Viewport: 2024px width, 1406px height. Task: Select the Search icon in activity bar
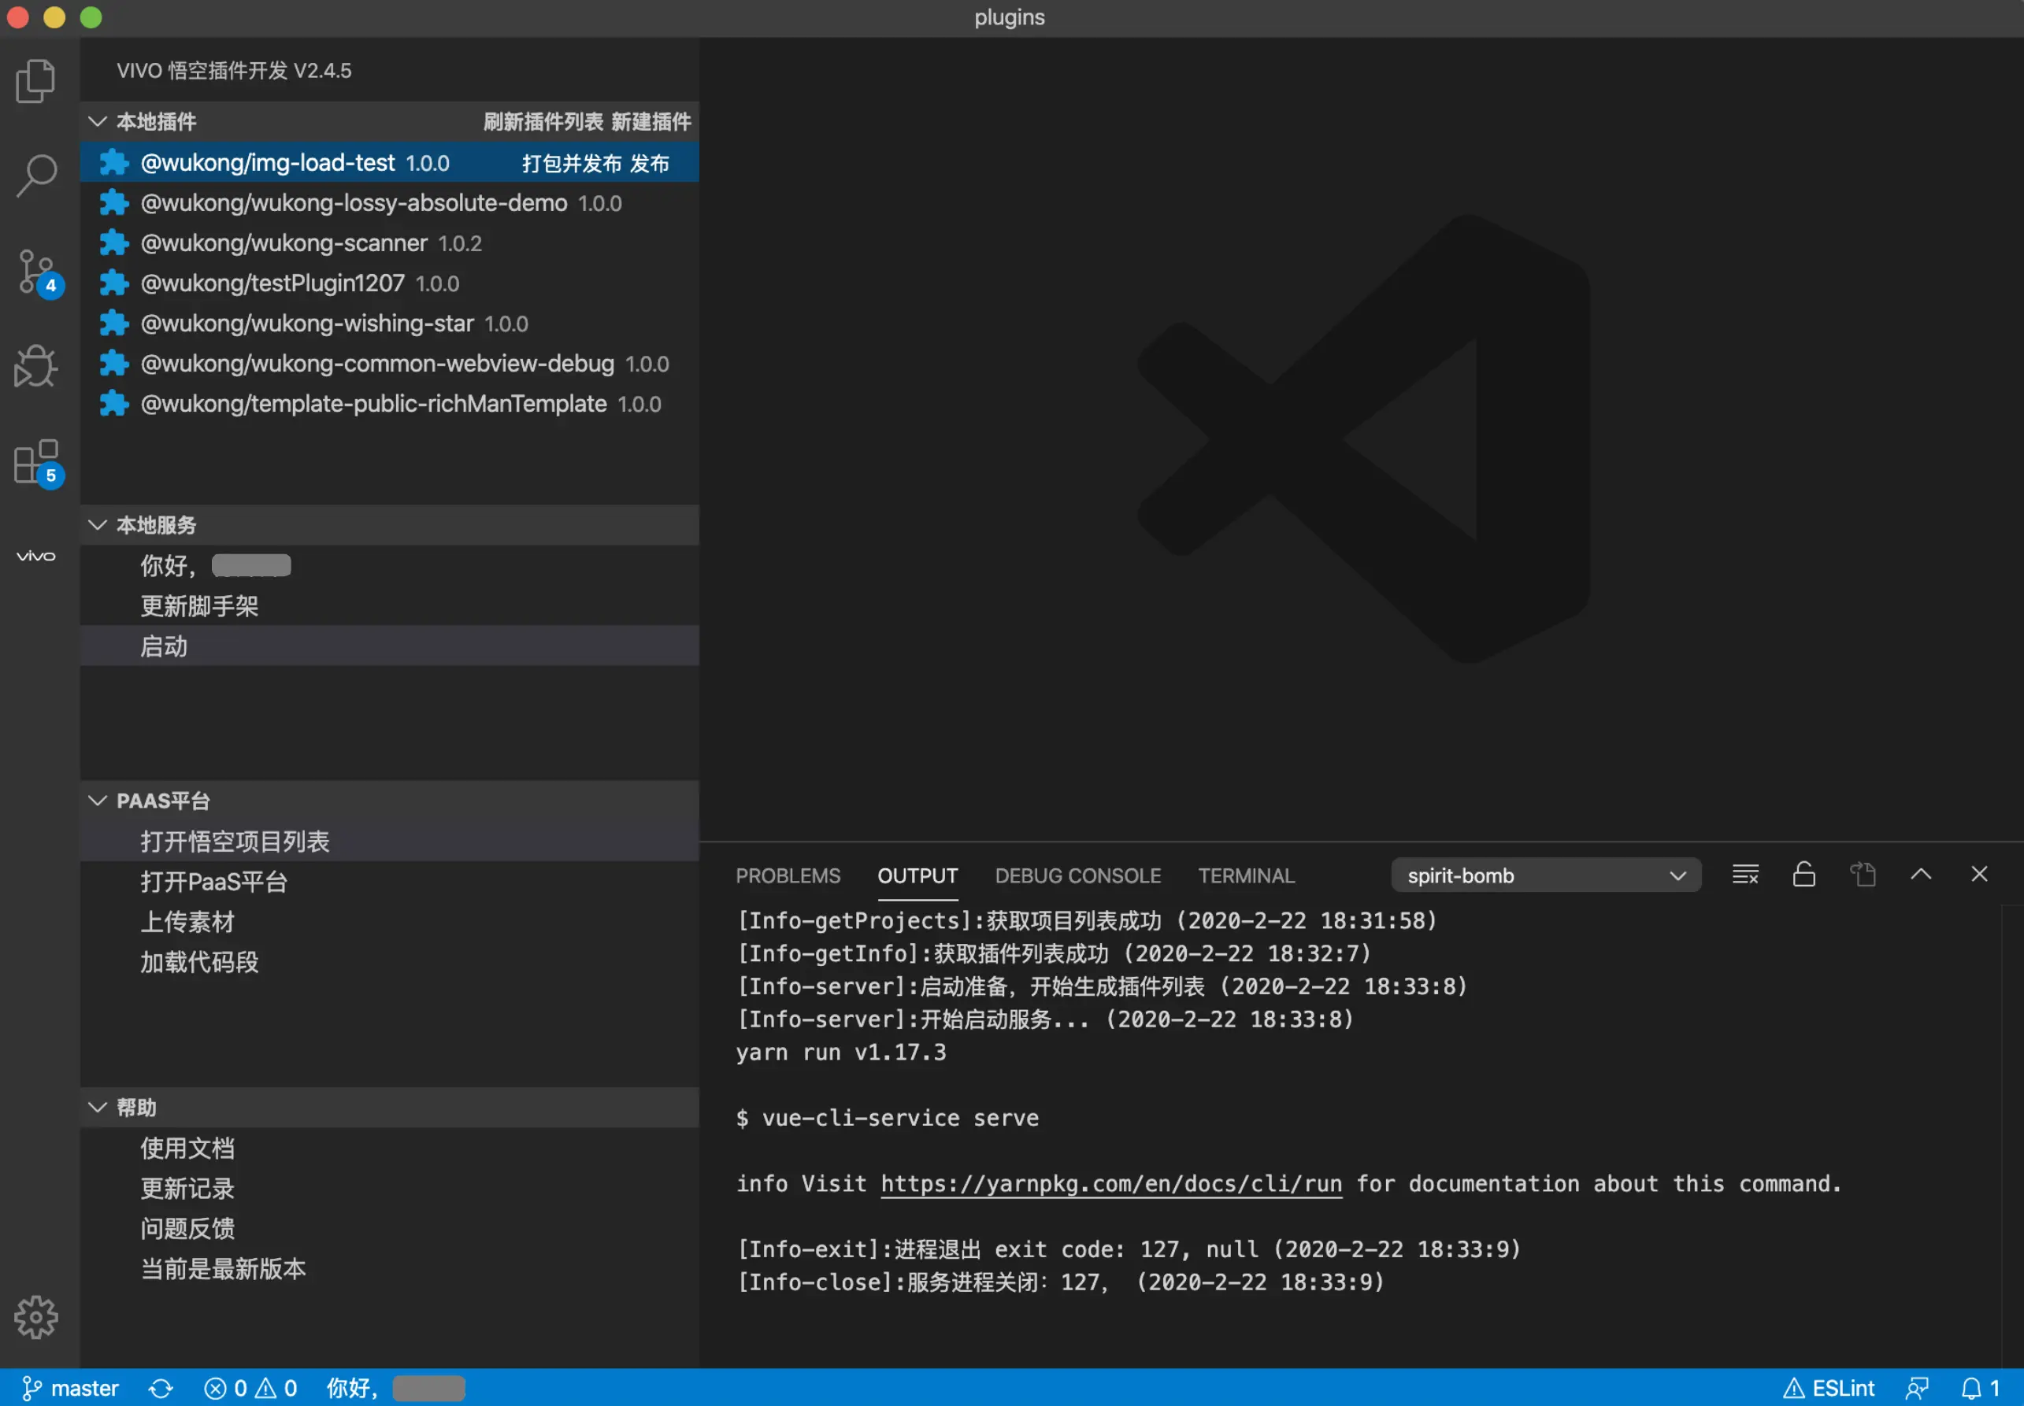click(35, 176)
